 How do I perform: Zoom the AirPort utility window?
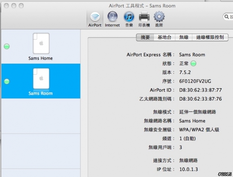[x=21, y=6]
